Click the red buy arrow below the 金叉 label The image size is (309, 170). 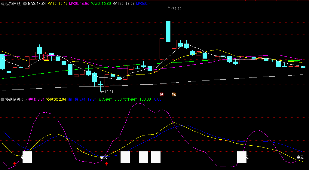point(107,163)
